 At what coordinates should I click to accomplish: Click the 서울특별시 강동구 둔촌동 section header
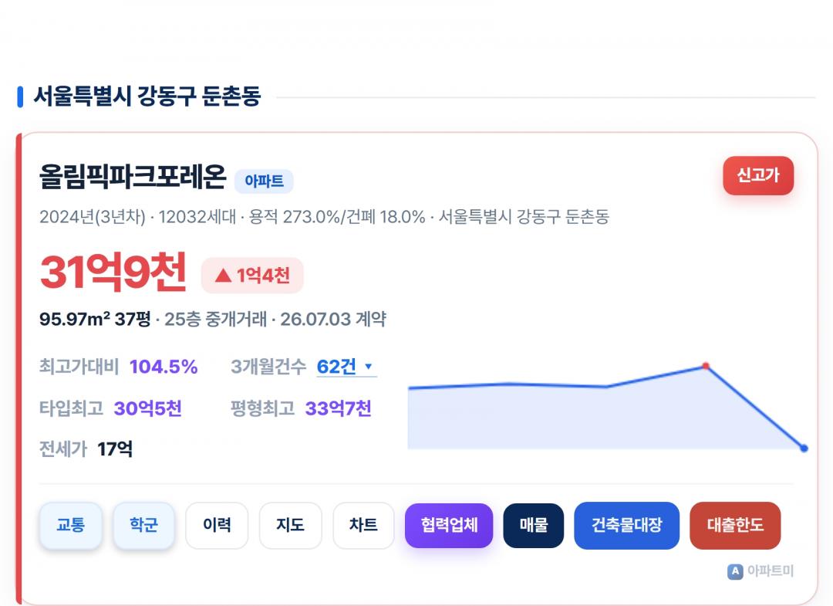tap(147, 96)
